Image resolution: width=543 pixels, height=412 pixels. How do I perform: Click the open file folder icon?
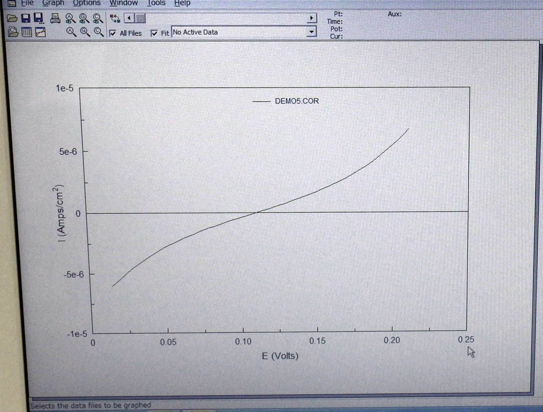coord(12,18)
